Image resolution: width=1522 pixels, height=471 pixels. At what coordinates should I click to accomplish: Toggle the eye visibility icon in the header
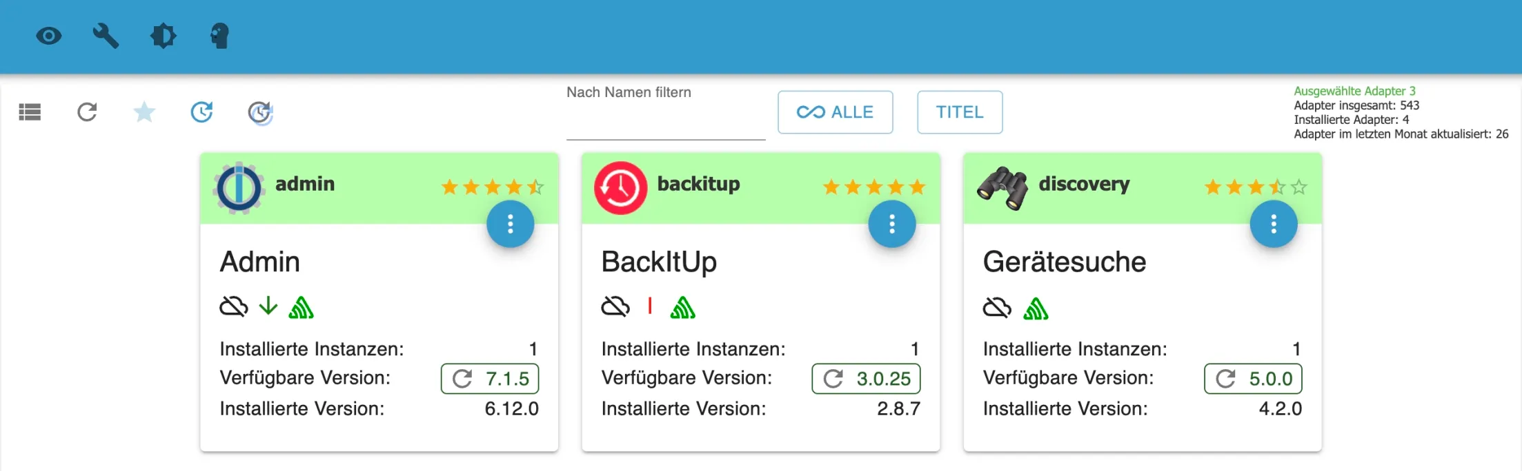coord(49,36)
